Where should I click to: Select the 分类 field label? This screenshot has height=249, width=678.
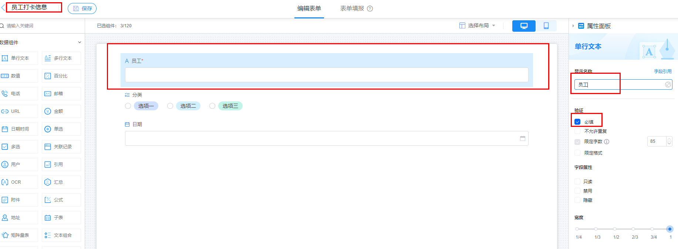tap(137, 95)
